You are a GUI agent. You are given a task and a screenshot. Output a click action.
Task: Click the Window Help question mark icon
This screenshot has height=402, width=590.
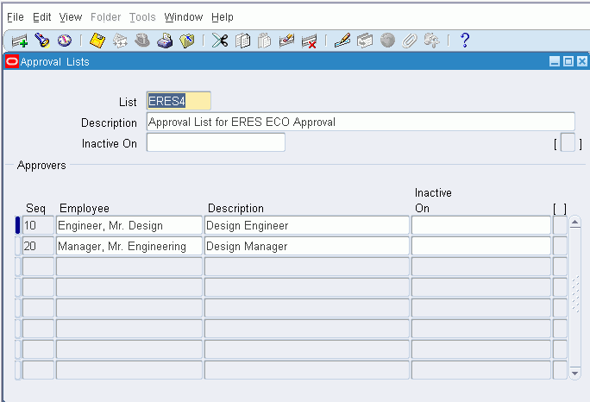coord(465,40)
